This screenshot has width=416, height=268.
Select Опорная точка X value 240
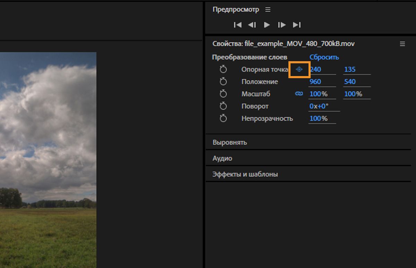pyautogui.click(x=315, y=69)
